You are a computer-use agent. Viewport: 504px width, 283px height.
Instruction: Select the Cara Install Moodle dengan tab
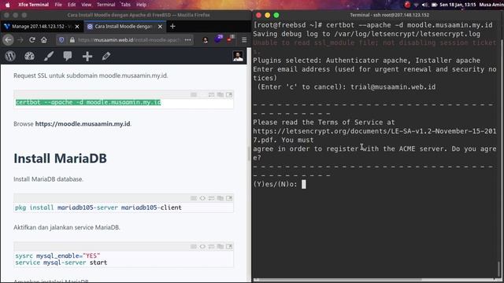pyautogui.click(x=124, y=27)
